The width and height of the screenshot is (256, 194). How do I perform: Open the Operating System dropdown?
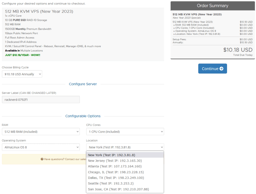tap(41, 147)
